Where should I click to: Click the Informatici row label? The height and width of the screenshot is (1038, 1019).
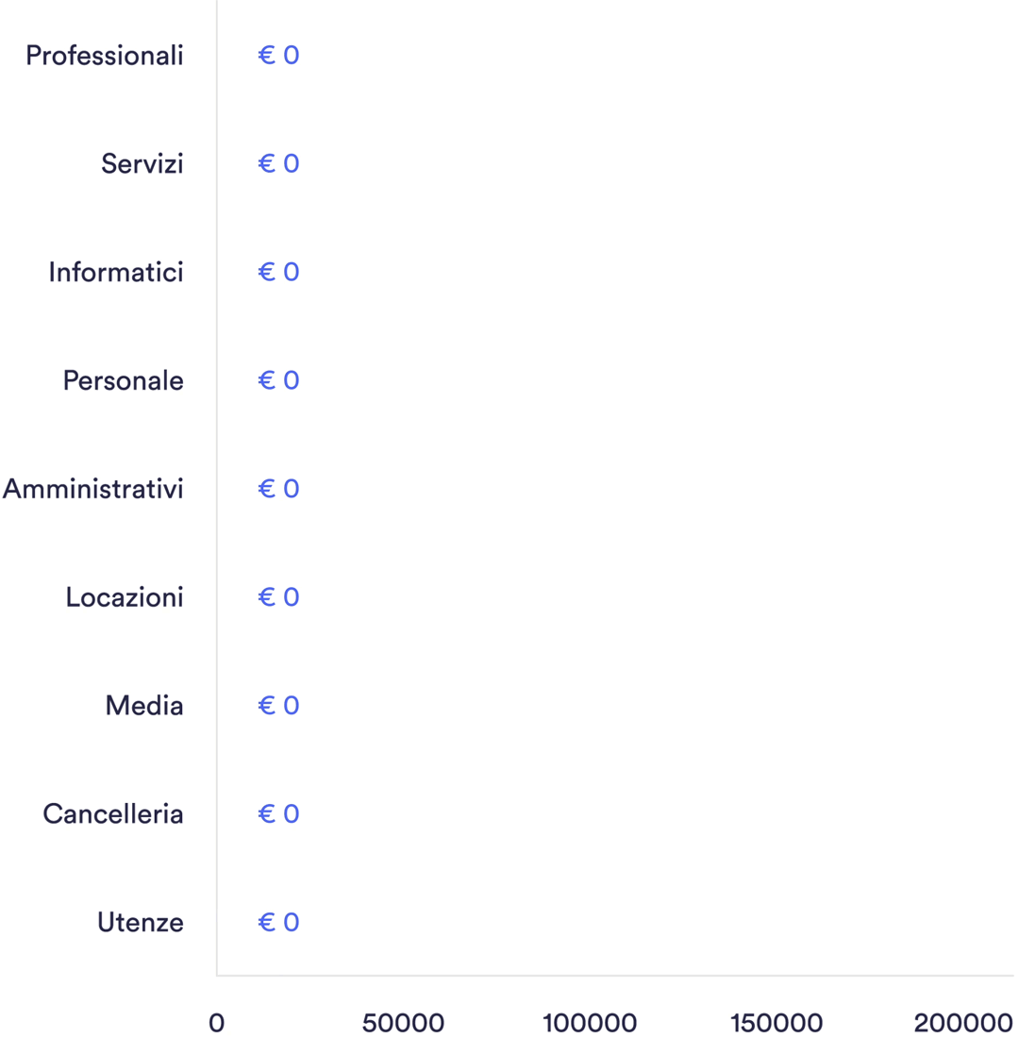(x=116, y=273)
